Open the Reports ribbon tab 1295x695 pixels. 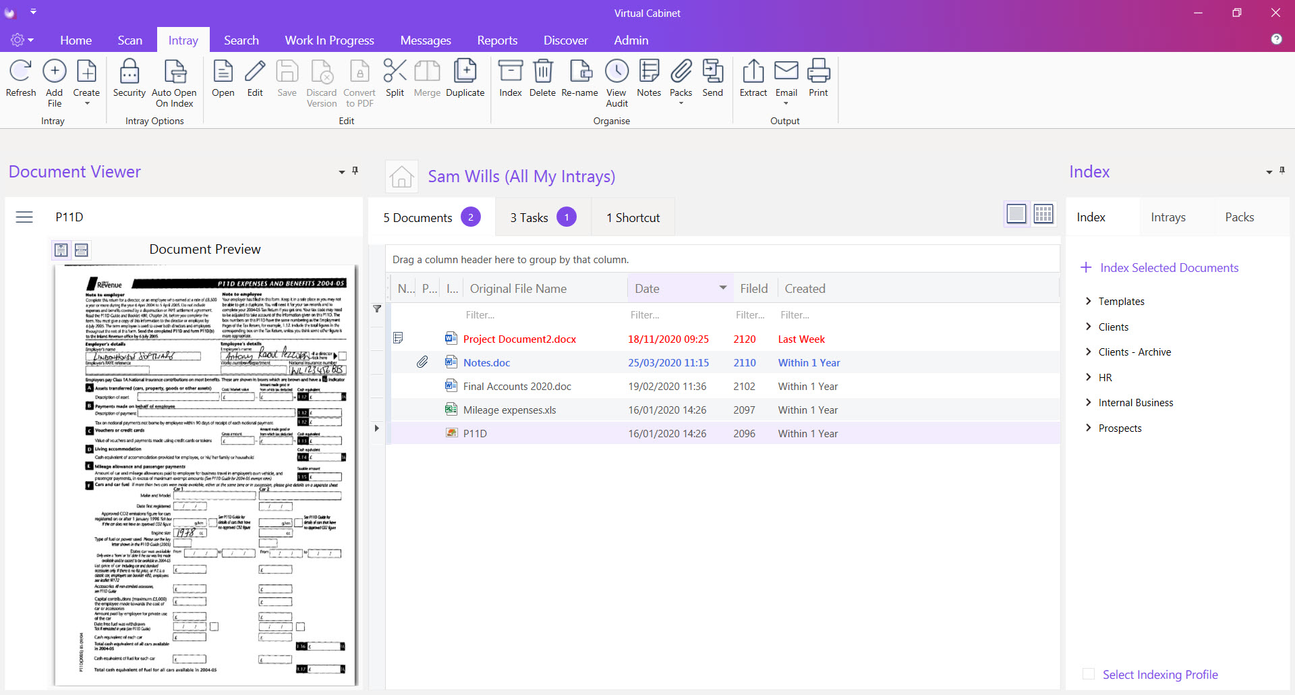[497, 40]
